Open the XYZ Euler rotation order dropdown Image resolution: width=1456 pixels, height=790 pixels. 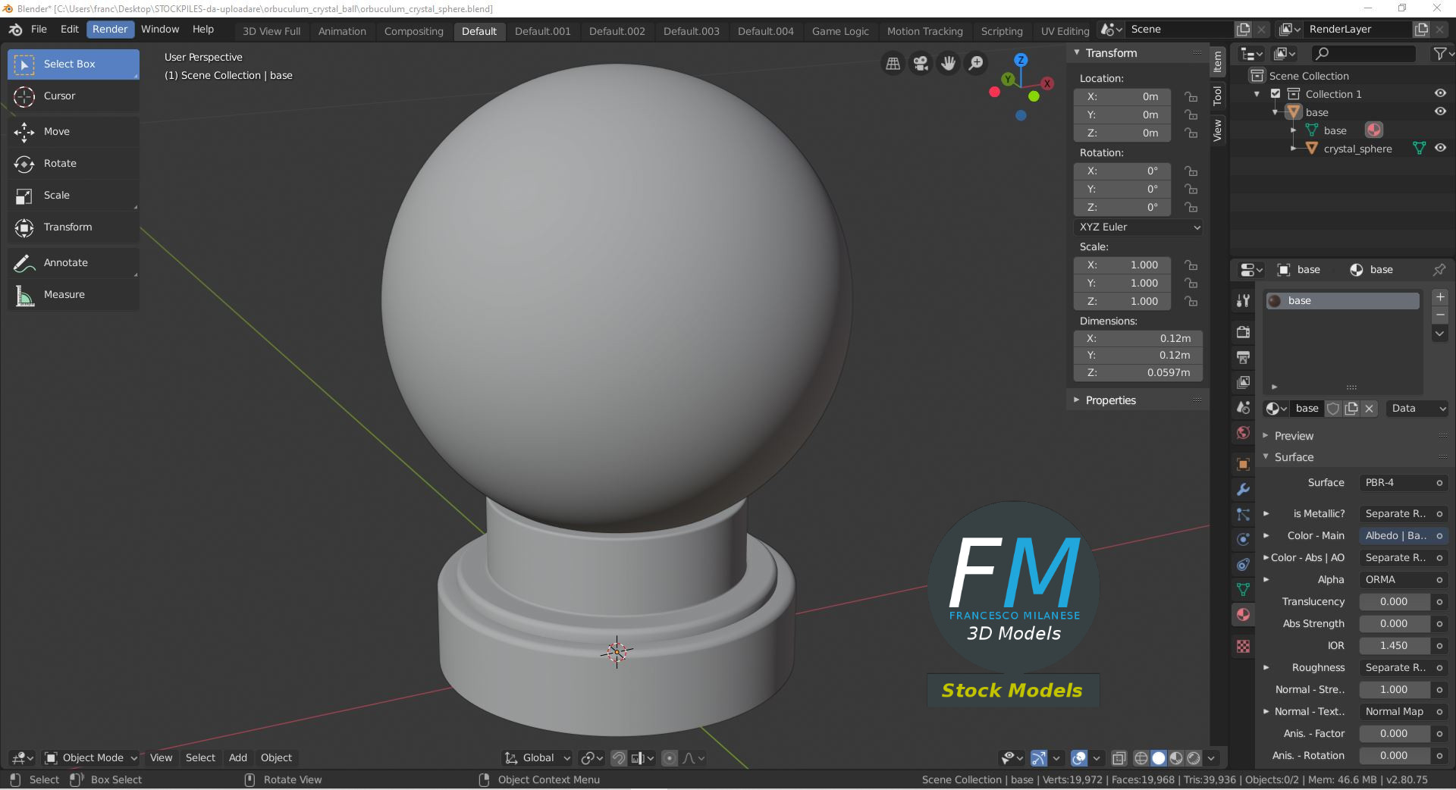[1137, 227]
